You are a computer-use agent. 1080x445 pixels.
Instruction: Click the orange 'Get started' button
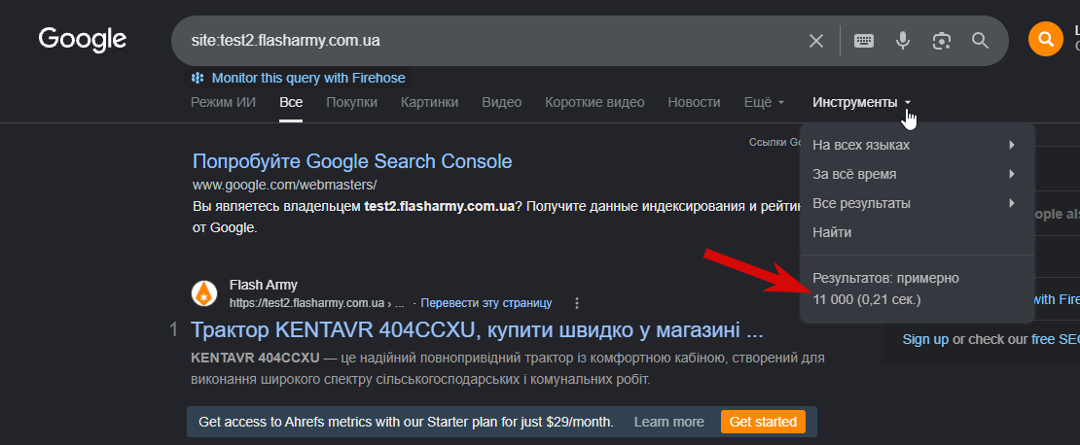coord(763,422)
